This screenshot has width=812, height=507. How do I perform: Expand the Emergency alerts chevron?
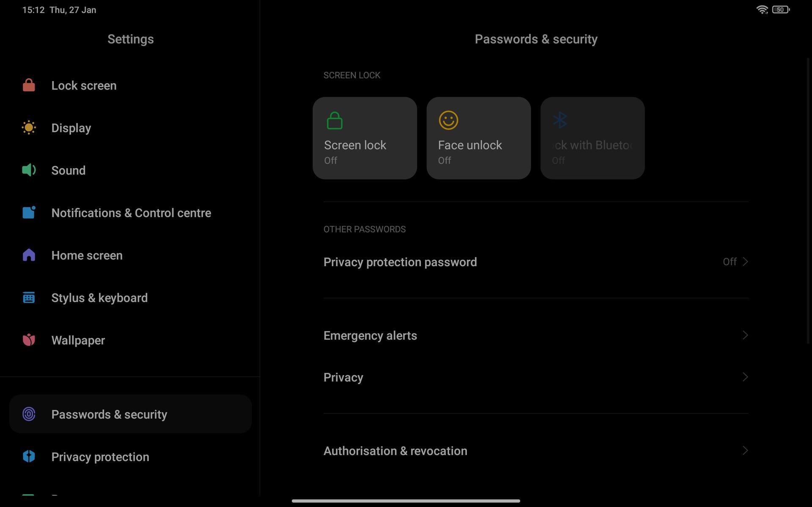pyautogui.click(x=745, y=335)
